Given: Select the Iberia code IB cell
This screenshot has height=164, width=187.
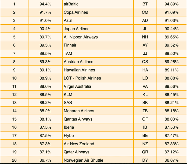Looking at the screenshot, I should pos(145,127).
